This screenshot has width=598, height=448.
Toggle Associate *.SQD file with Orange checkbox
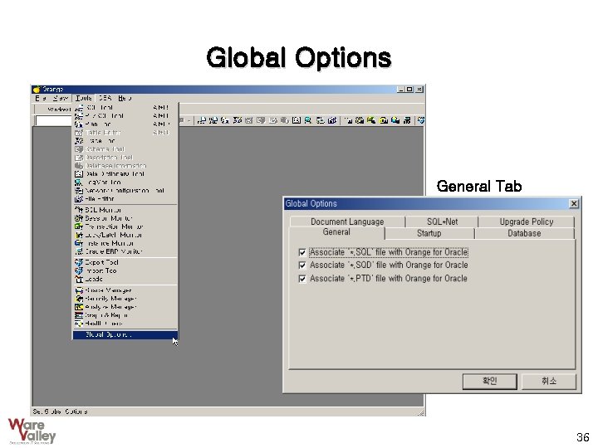coord(302,265)
